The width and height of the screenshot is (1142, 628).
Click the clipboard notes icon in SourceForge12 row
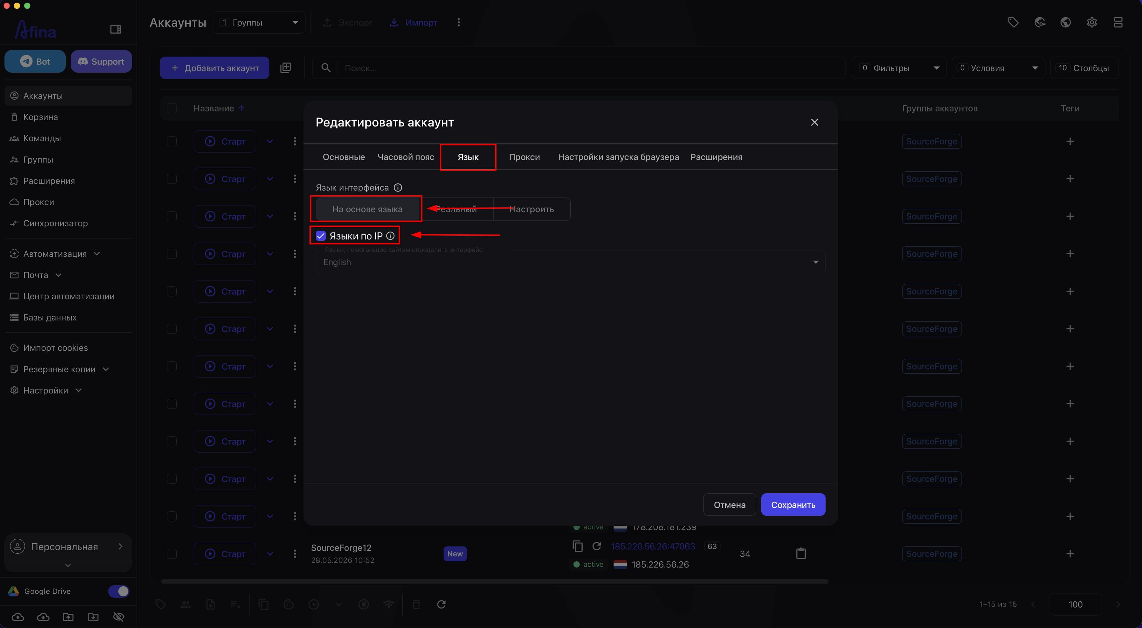point(801,553)
